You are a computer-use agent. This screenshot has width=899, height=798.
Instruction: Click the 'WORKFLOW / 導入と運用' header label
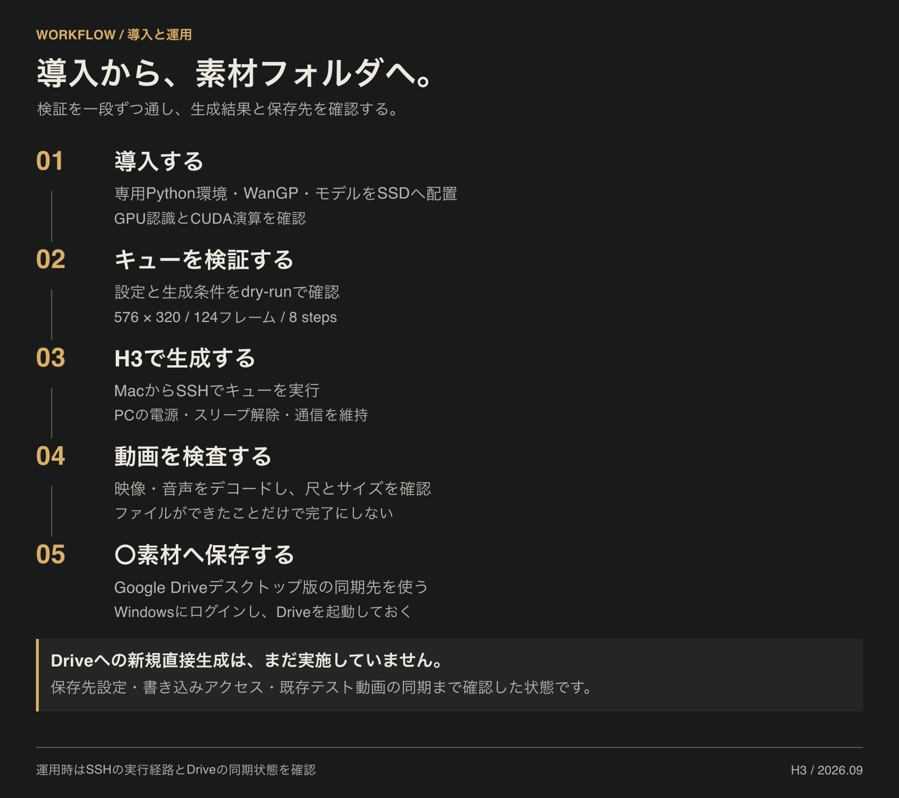coord(114,35)
